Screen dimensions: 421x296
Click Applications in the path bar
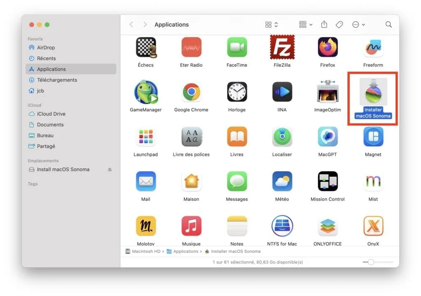183,251
